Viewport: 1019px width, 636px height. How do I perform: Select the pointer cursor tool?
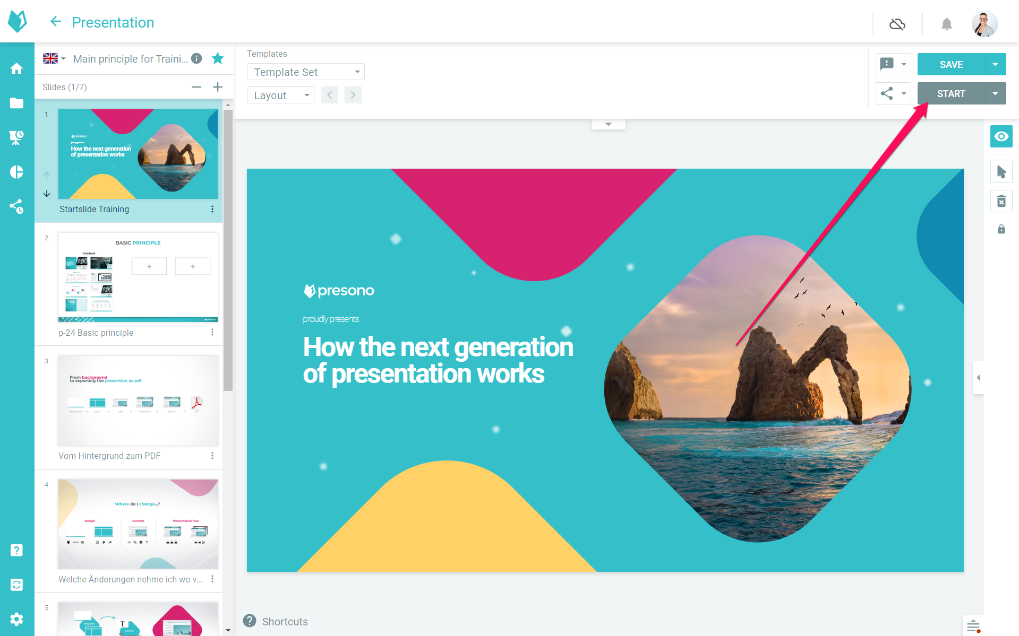(x=1001, y=172)
